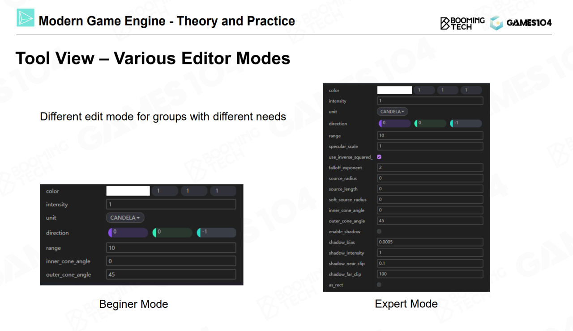Click the falloff_exponent input field
The width and height of the screenshot is (573, 331).
click(430, 168)
